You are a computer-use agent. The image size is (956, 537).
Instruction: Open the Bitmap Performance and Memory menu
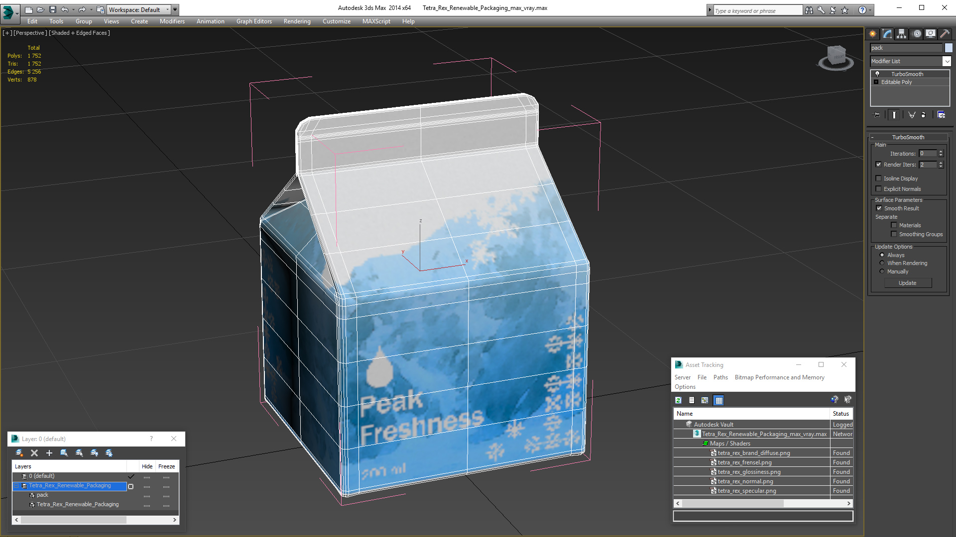click(779, 377)
